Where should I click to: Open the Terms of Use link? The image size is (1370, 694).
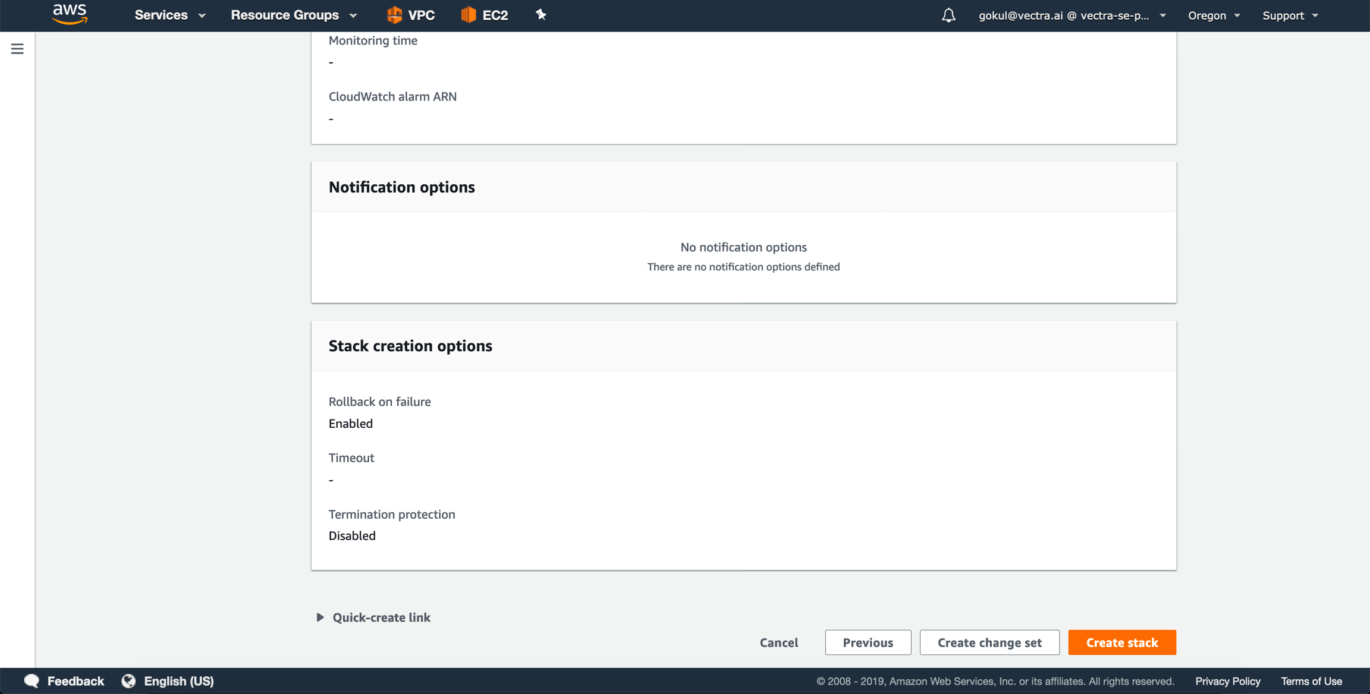[1311, 681]
